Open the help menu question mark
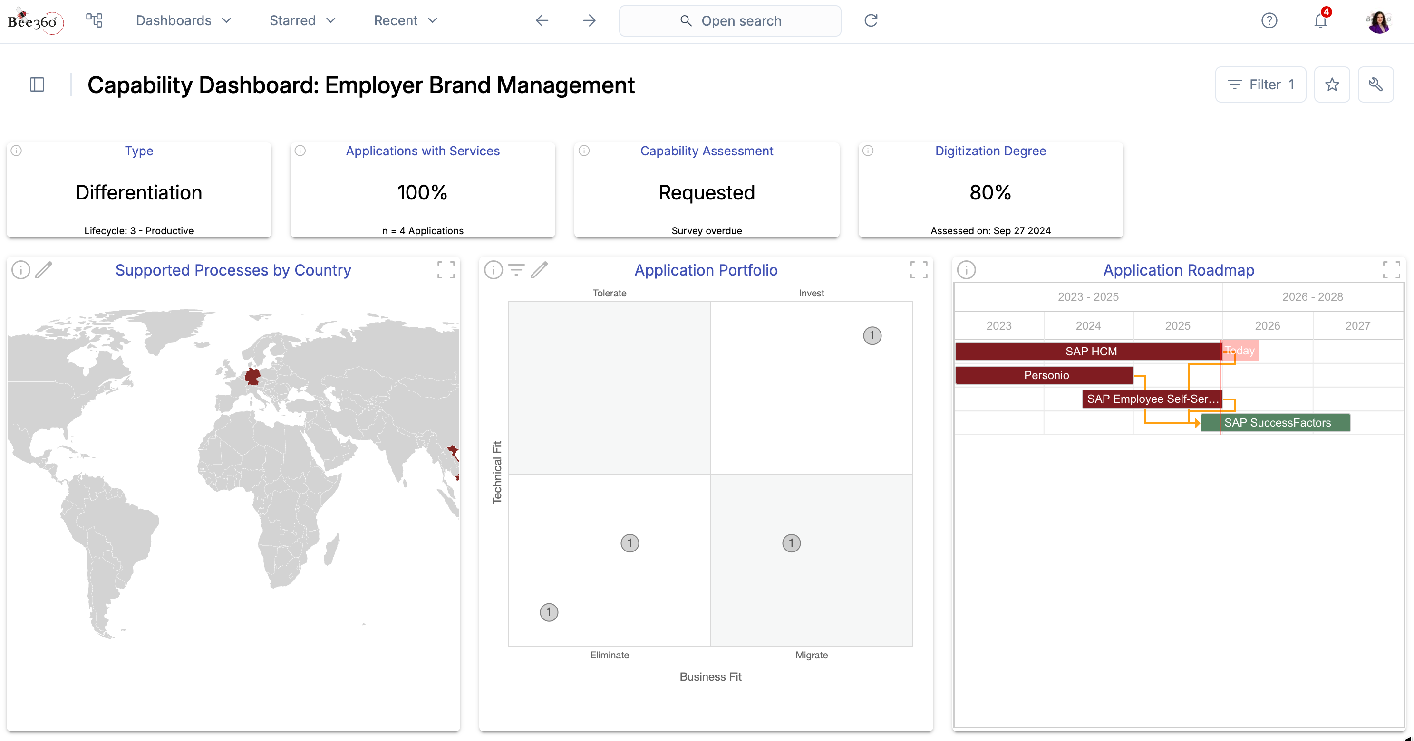Viewport: 1414px width, 741px height. (1269, 20)
